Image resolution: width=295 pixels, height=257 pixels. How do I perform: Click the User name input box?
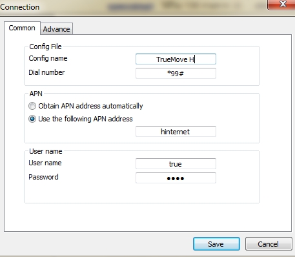click(176, 164)
